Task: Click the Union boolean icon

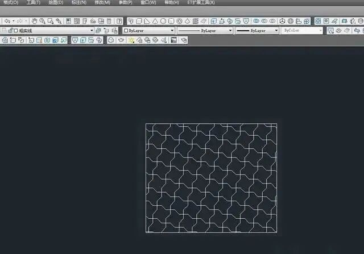Action: coord(257,21)
